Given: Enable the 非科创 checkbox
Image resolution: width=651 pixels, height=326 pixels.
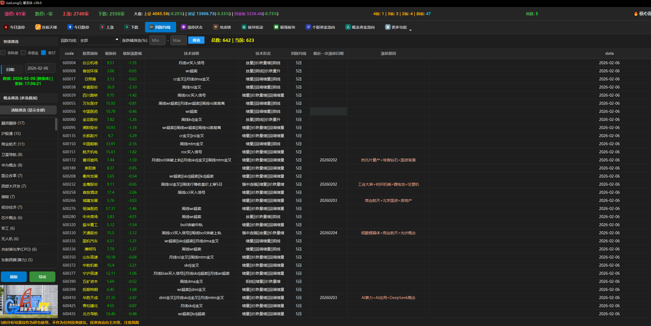Looking at the screenshot, I should [x=3, y=53].
